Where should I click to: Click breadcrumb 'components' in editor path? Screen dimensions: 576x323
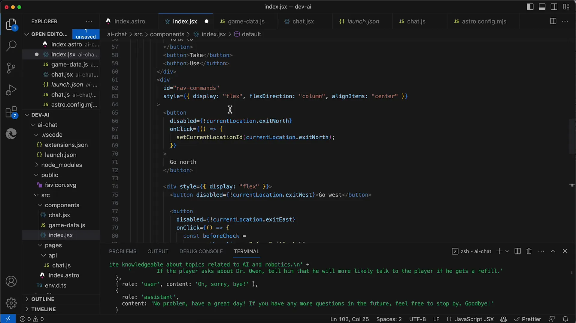[167, 34]
